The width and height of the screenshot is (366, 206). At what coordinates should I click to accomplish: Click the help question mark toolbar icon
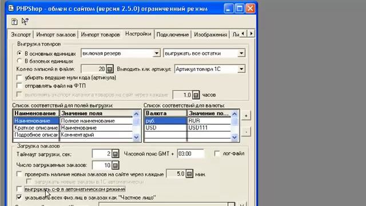[14, 22]
